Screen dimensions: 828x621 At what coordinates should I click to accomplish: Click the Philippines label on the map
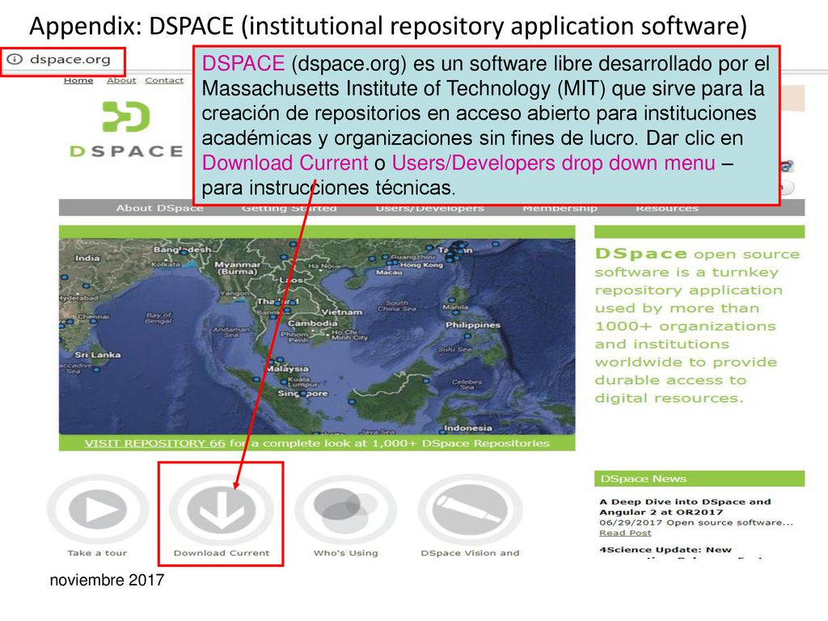[x=472, y=325]
